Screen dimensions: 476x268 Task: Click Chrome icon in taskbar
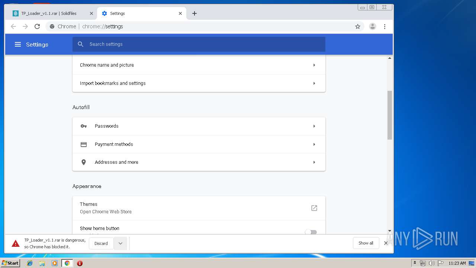click(67, 263)
